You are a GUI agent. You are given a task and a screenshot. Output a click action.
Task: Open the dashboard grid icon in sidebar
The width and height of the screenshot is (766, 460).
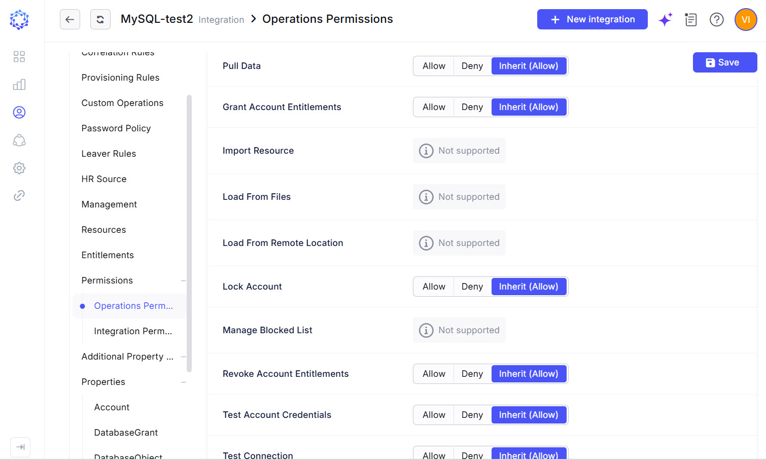[x=19, y=56]
